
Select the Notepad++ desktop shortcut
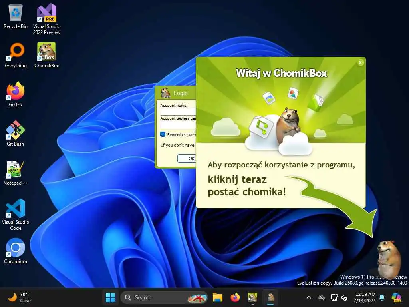coord(16,173)
